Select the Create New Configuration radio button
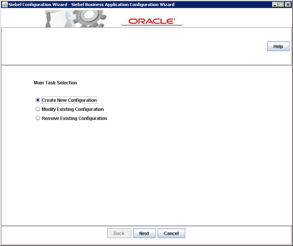This screenshot has width=293, height=246. click(38, 100)
